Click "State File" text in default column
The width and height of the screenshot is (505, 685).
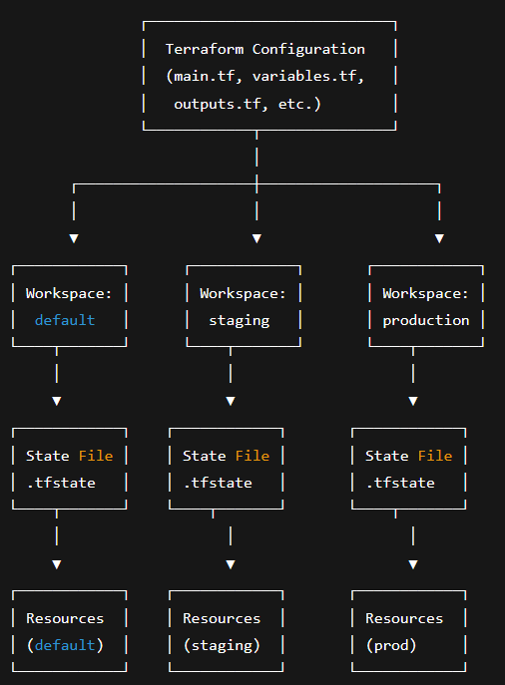click(70, 456)
